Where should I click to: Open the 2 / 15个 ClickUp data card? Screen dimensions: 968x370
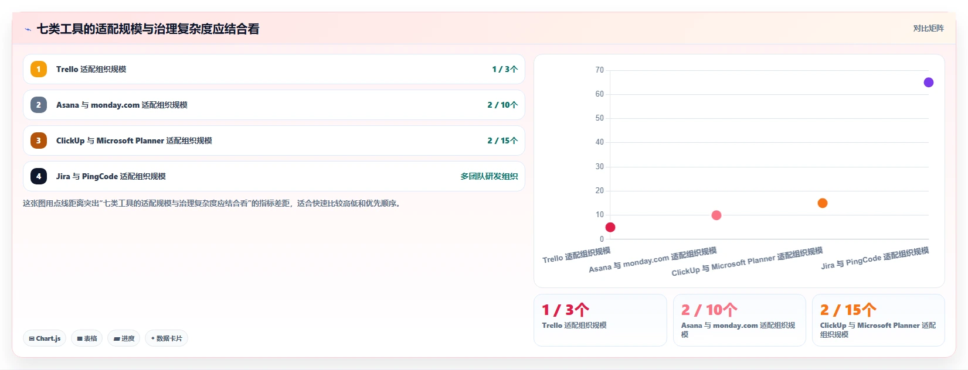[878, 320]
